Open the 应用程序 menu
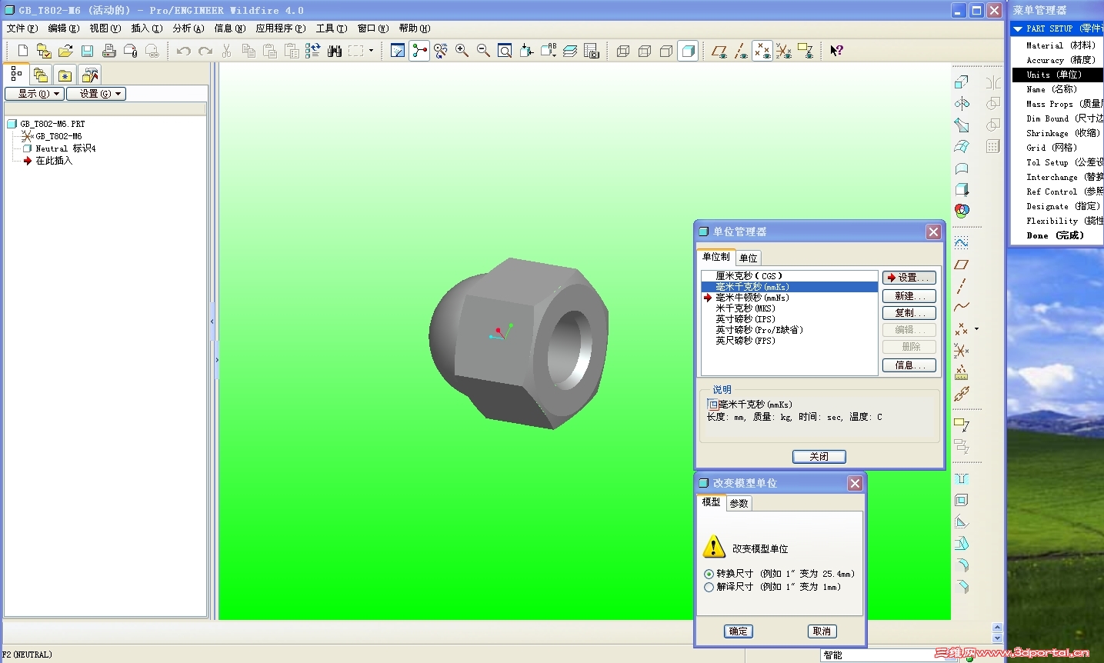The width and height of the screenshot is (1104, 663). (x=280, y=28)
